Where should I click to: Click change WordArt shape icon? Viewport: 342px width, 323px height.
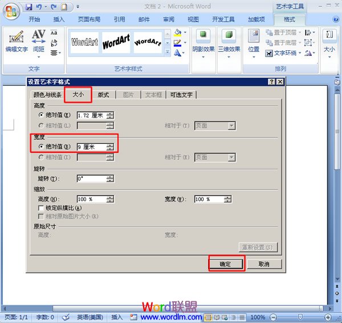tap(179, 53)
